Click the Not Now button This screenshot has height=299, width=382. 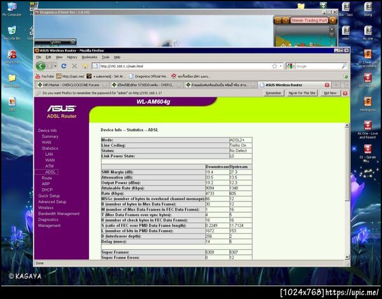coord(330,93)
